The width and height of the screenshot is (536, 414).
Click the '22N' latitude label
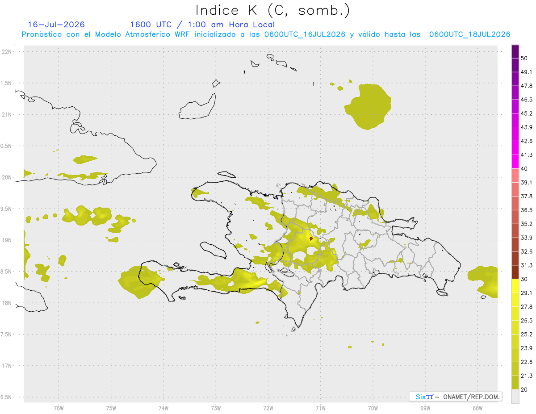[7, 51]
